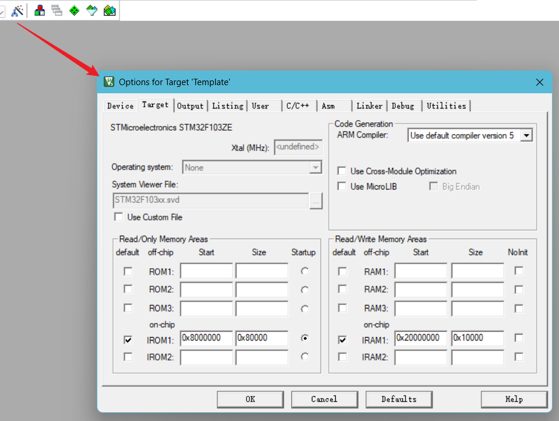Go to the Listing tab

pos(227,106)
